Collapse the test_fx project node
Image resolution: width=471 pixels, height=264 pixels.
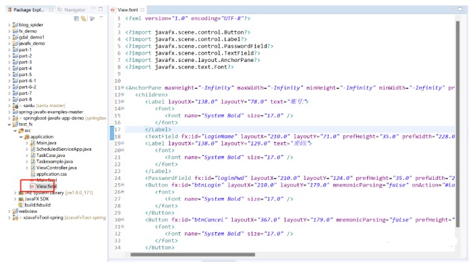[9, 124]
